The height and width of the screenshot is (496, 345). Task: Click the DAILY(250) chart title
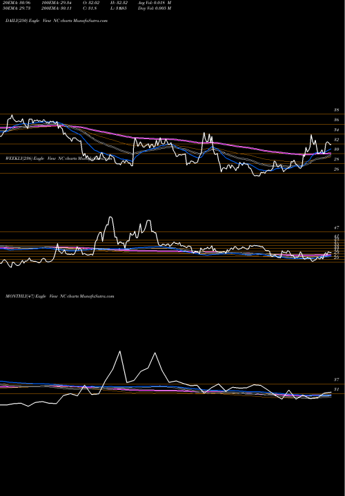tap(57, 21)
